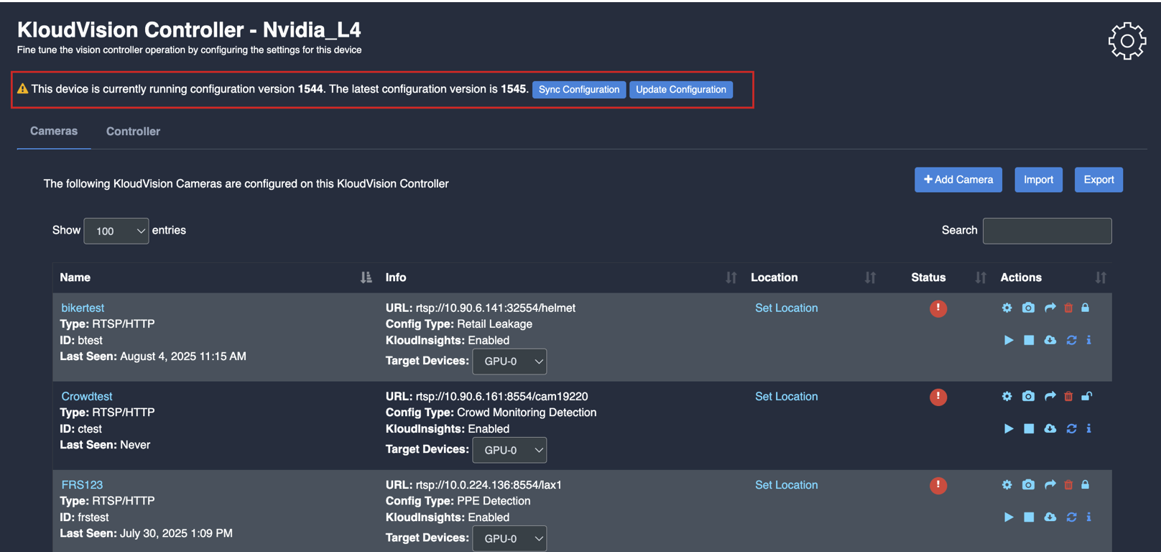Refresh the bikertest camera
This screenshot has width=1161, height=552.
coord(1071,340)
